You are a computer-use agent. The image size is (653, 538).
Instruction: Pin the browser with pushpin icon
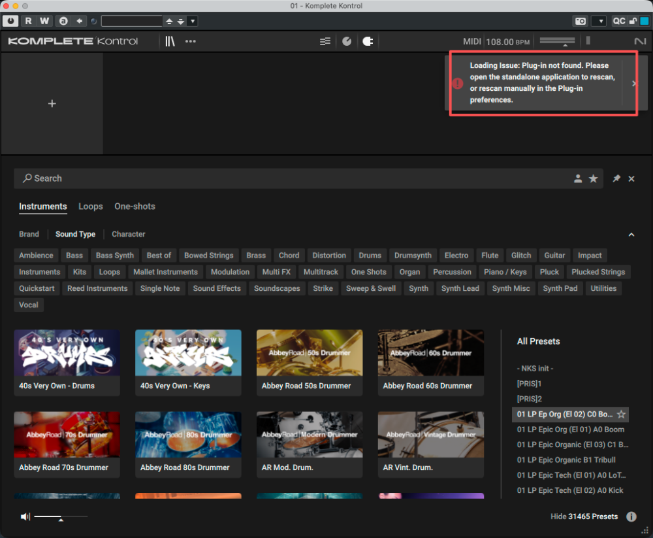point(616,178)
